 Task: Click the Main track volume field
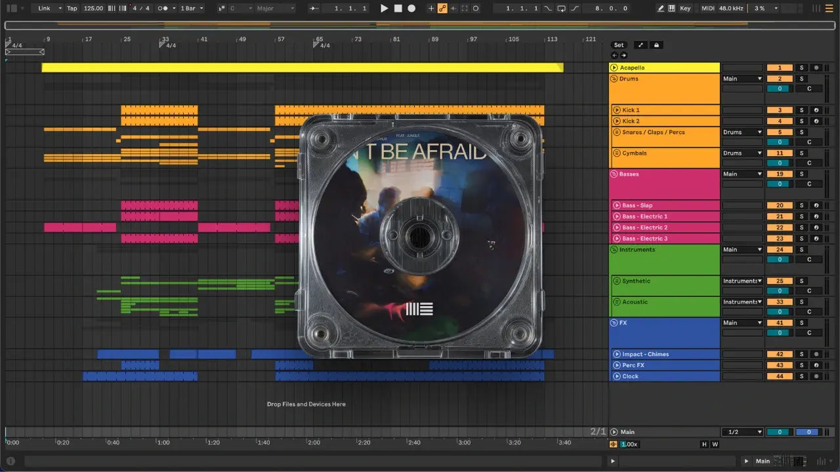coord(780,432)
